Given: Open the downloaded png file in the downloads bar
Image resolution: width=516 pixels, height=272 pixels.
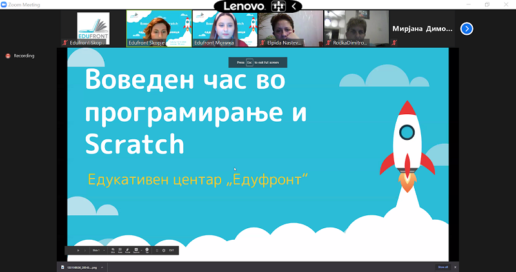Looking at the screenshot, I should coord(82,267).
